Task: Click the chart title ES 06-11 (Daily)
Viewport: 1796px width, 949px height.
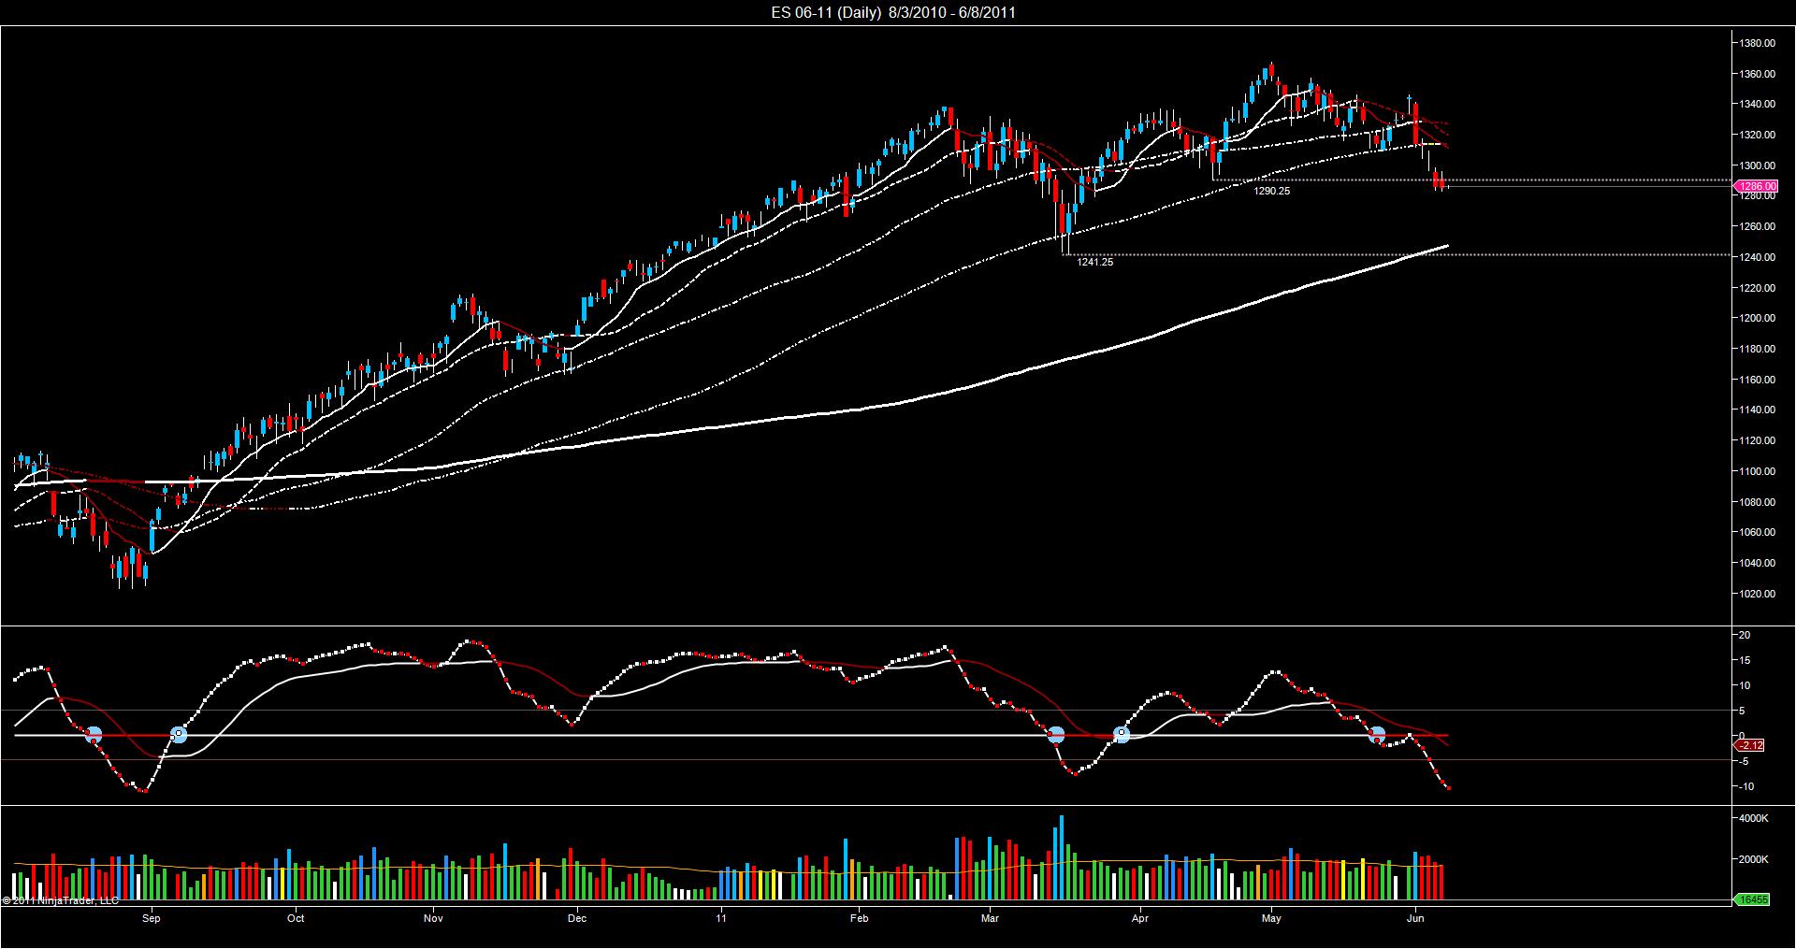Action: [828, 12]
